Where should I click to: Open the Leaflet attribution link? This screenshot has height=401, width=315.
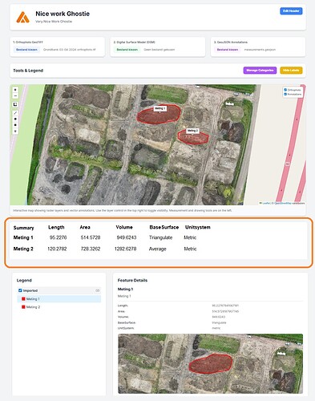coord(265,203)
